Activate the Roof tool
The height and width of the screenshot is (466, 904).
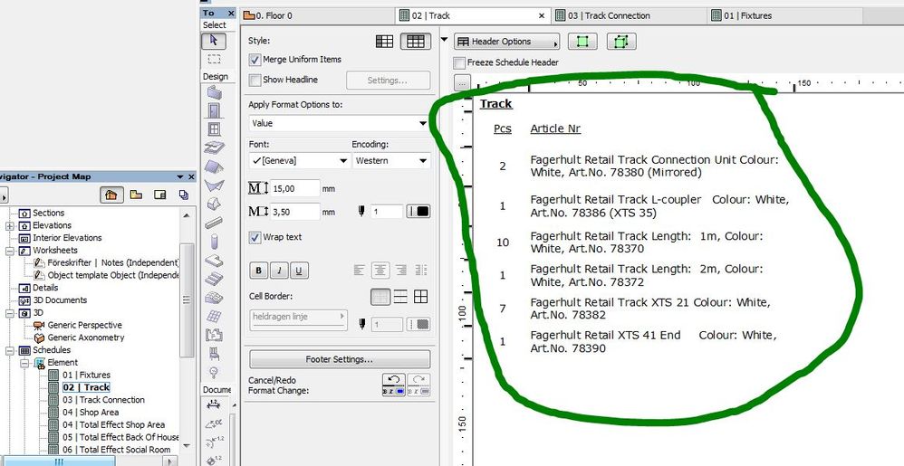[214, 166]
